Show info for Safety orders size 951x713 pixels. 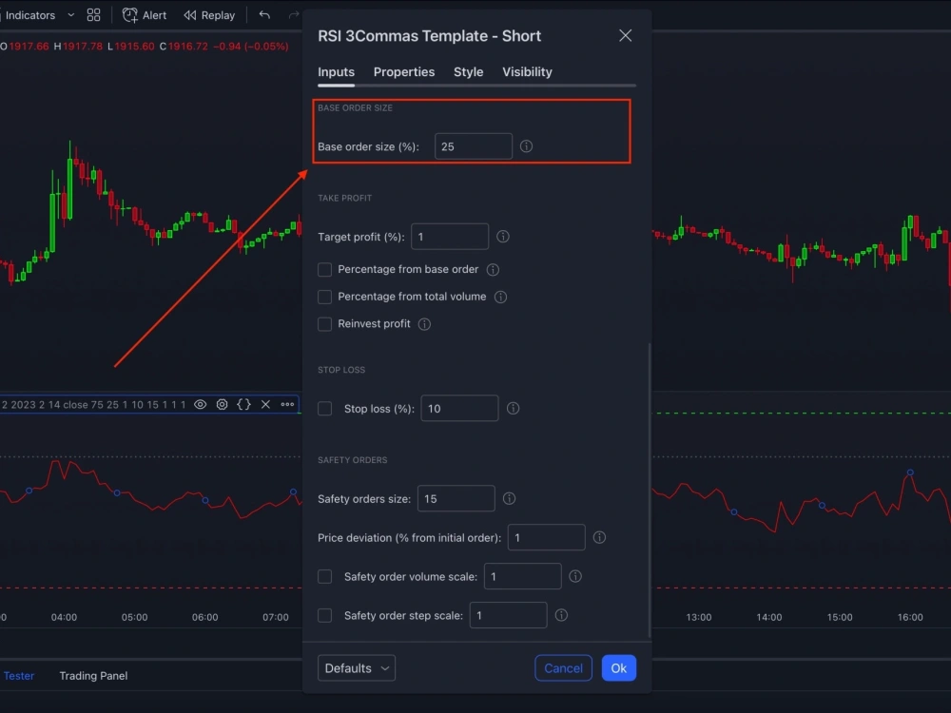(x=510, y=498)
